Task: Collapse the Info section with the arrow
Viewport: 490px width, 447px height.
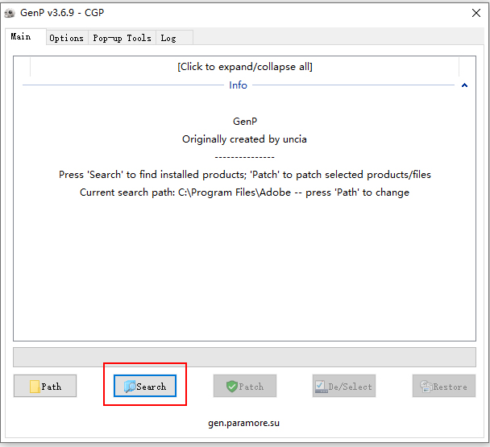Action: pos(464,85)
